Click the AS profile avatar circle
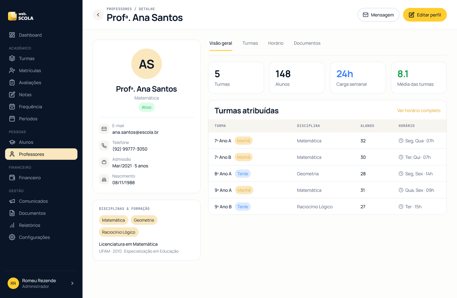The width and height of the screenshot is (457, 298). [x=147, y=64]
